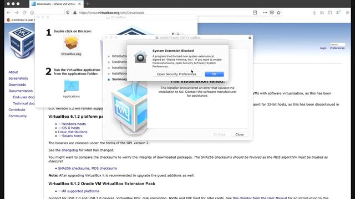Click the Solaris hosts download link

click(72, 136)
